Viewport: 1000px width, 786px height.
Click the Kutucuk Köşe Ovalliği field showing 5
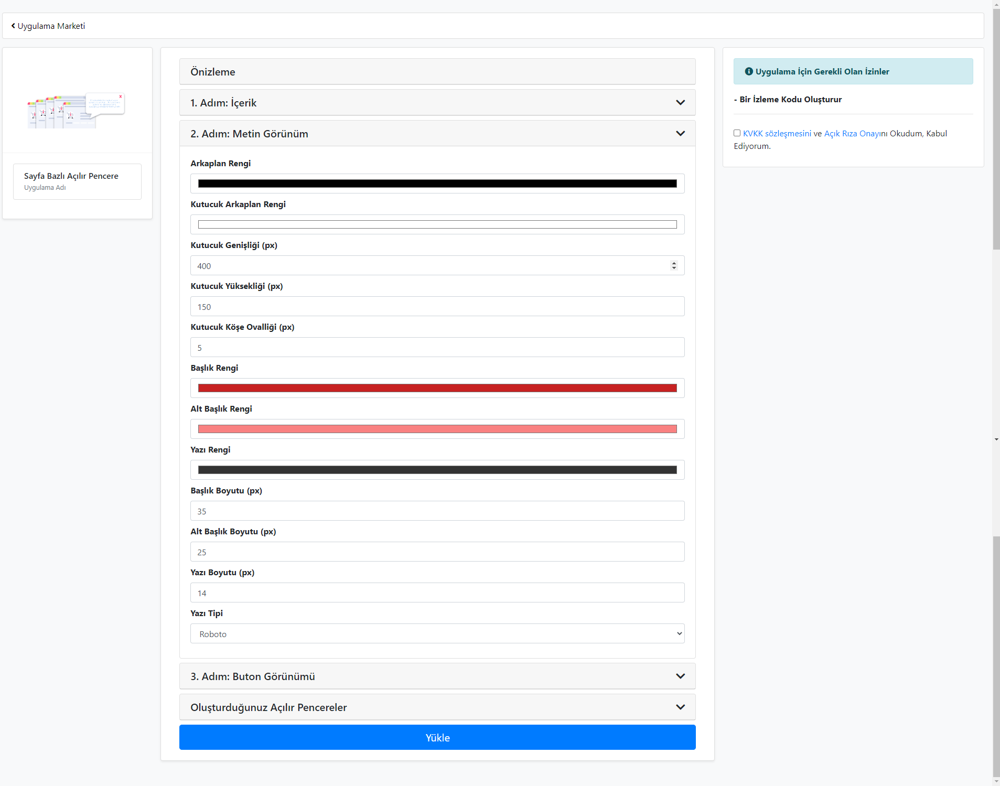(437, 347)
